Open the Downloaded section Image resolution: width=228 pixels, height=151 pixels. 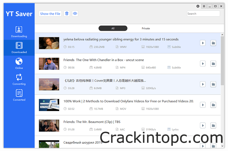(19, 48)
